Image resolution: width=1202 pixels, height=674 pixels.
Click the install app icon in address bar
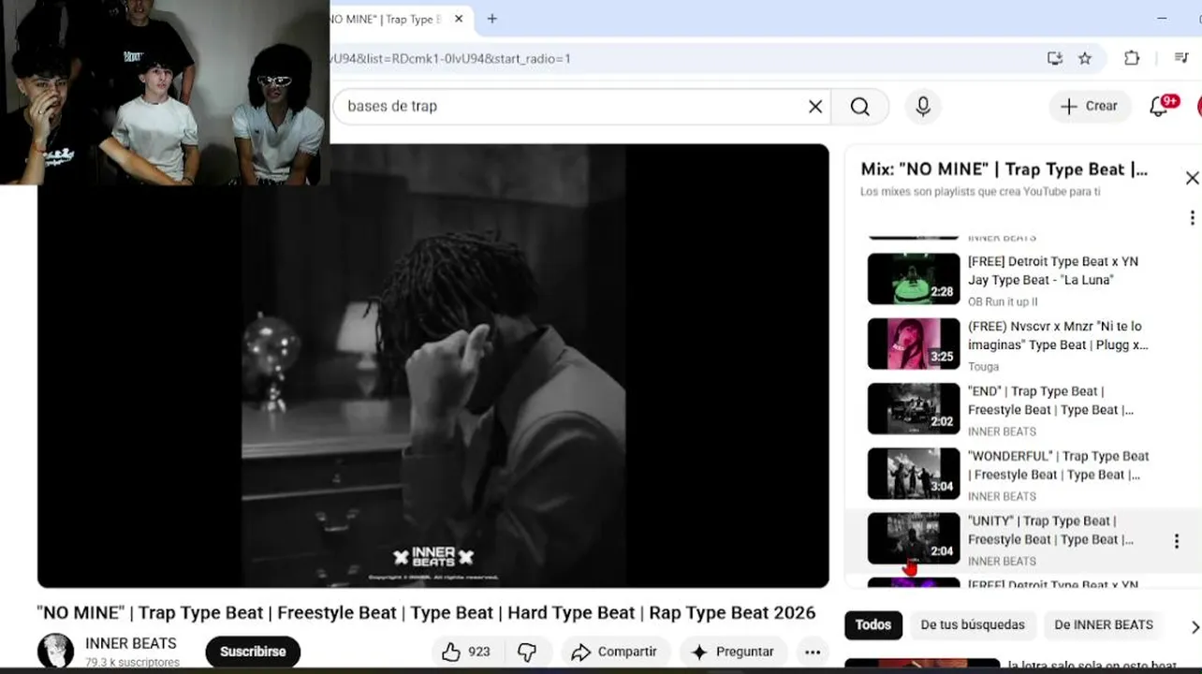coord(1055,58)
